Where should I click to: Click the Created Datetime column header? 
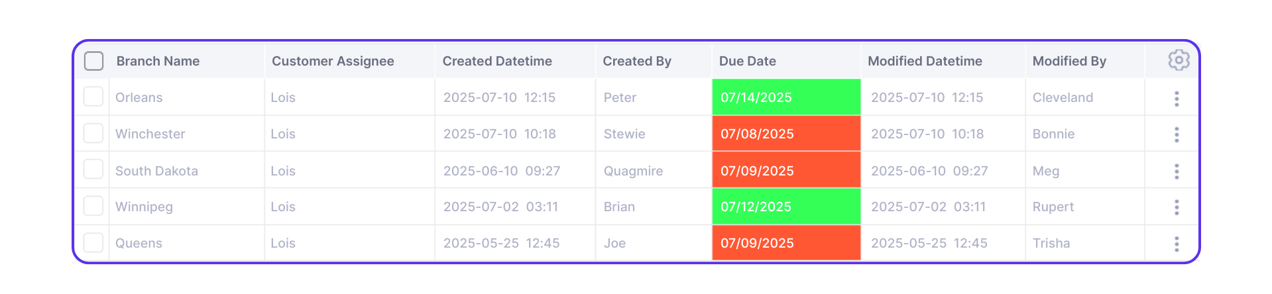point(496,61)
